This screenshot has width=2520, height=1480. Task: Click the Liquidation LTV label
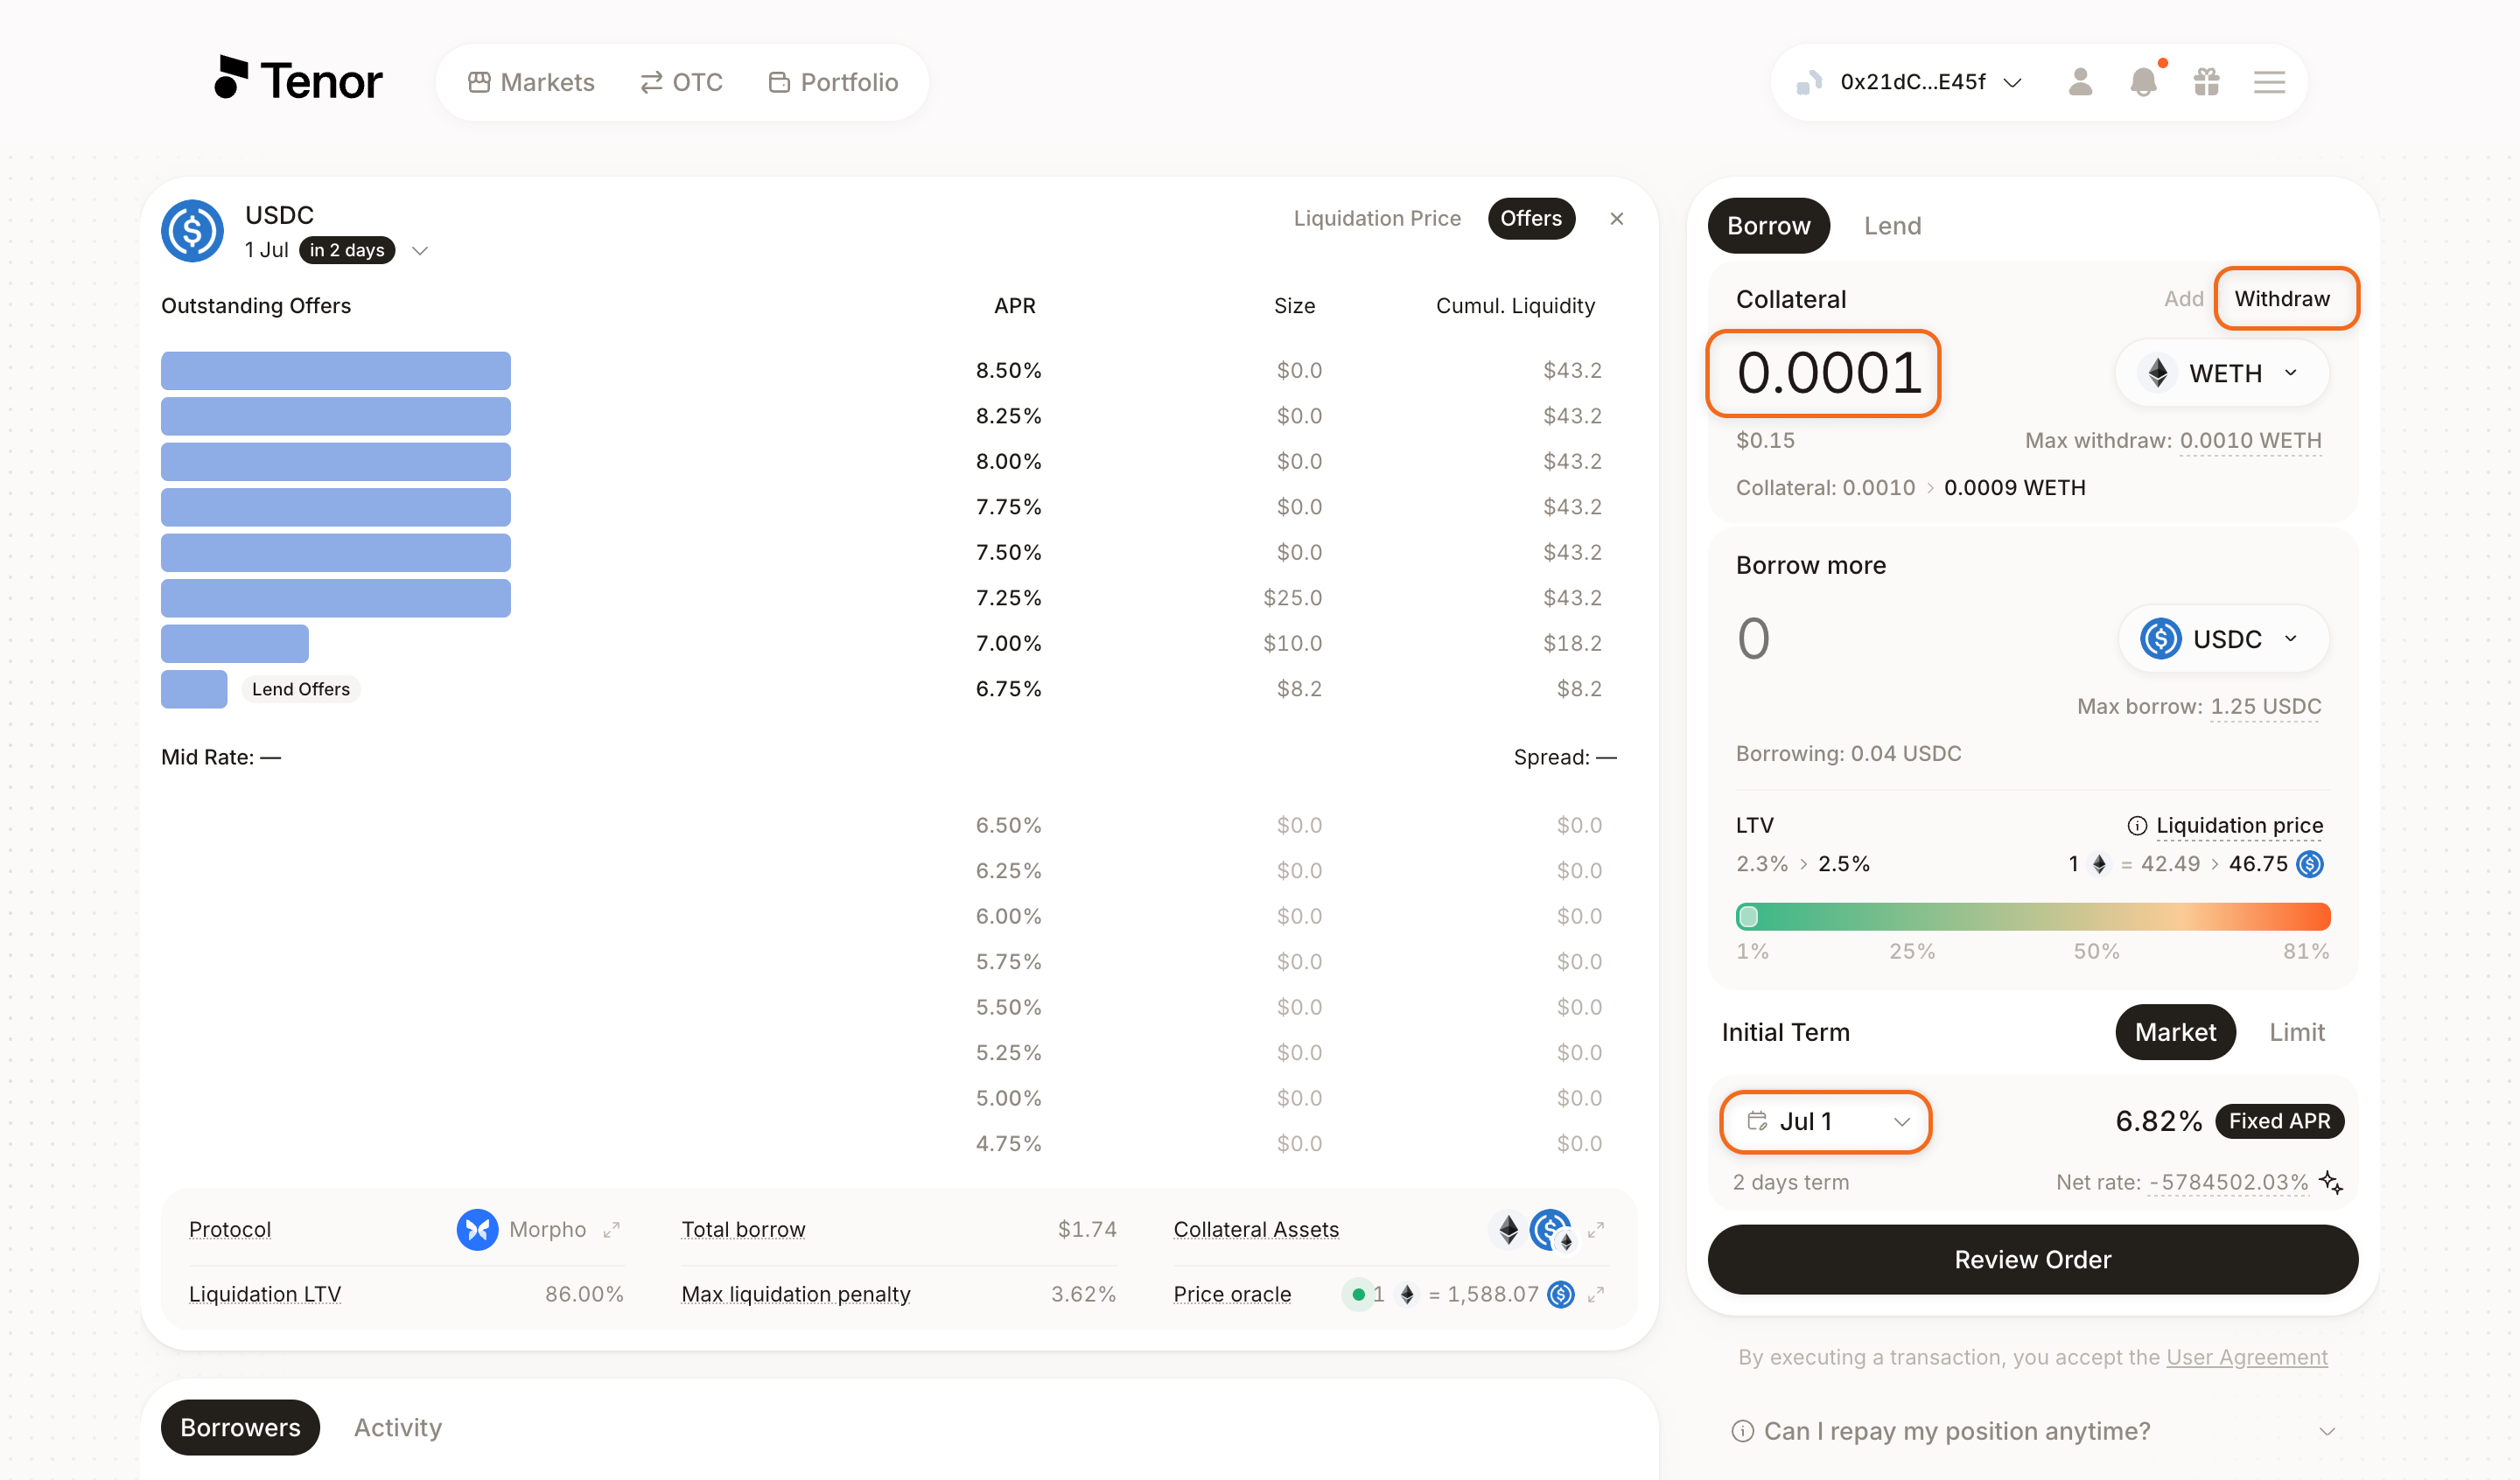click(x=265, y=1294)
